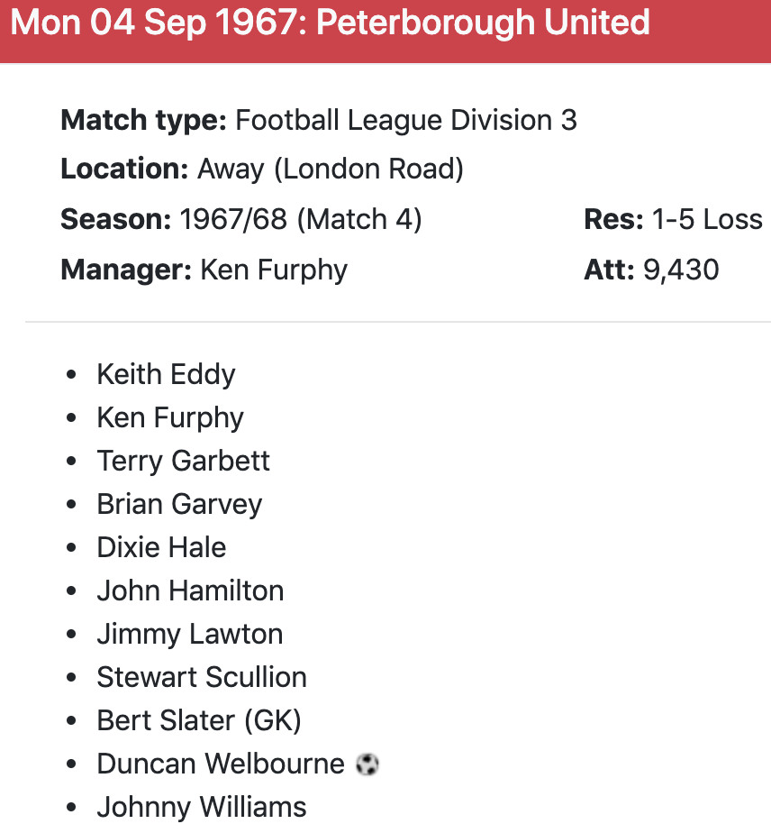Select John Hamilton in the lineup
The height and width of the screenshot is (833, 771).
pos(190,590)
